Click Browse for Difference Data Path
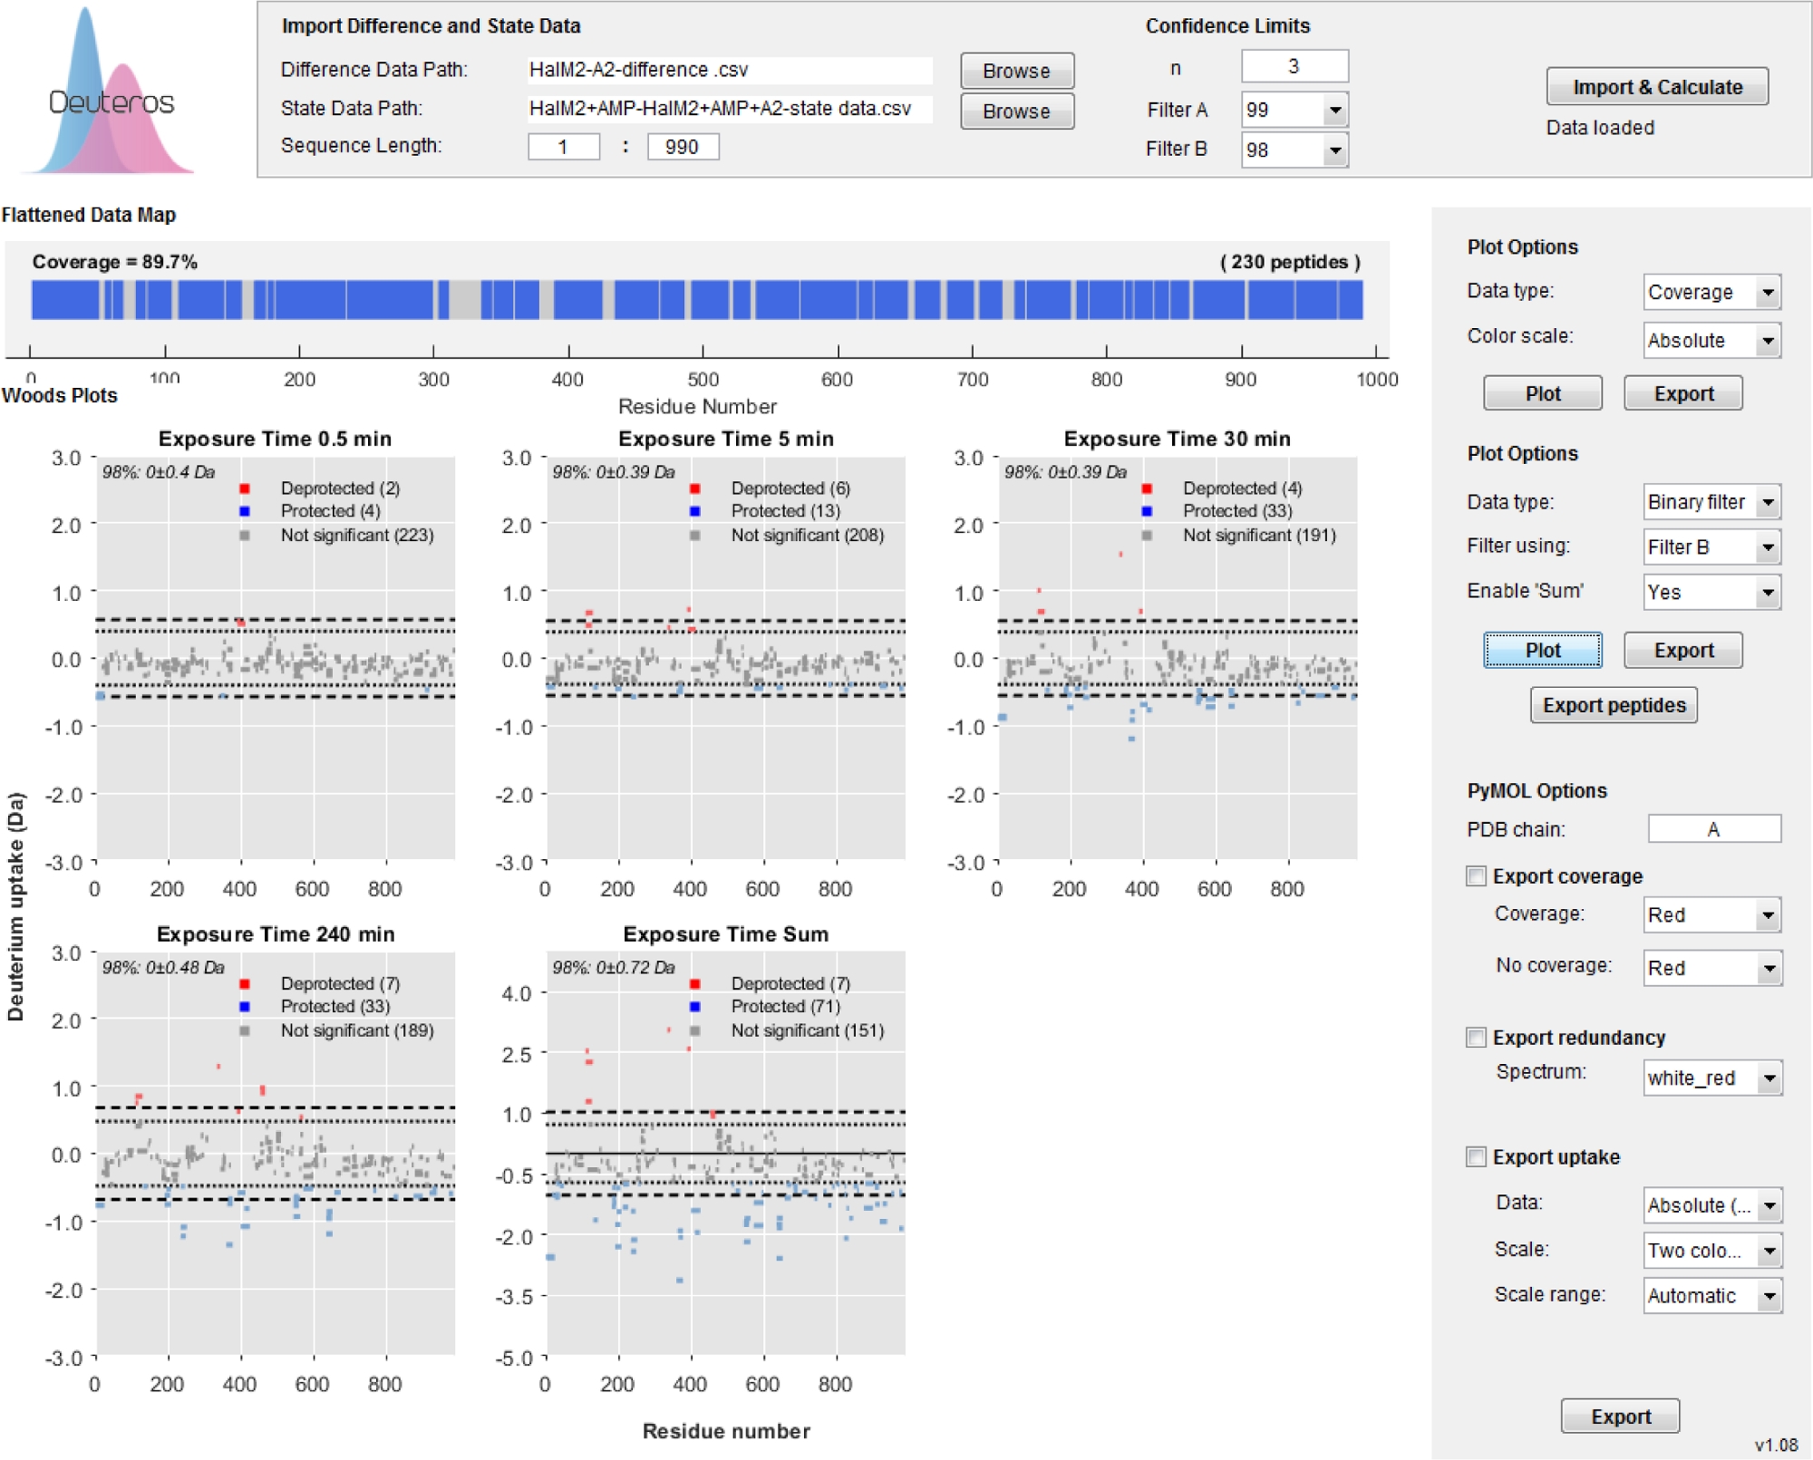1813x1460 pixels. [x=1016, y=71]
